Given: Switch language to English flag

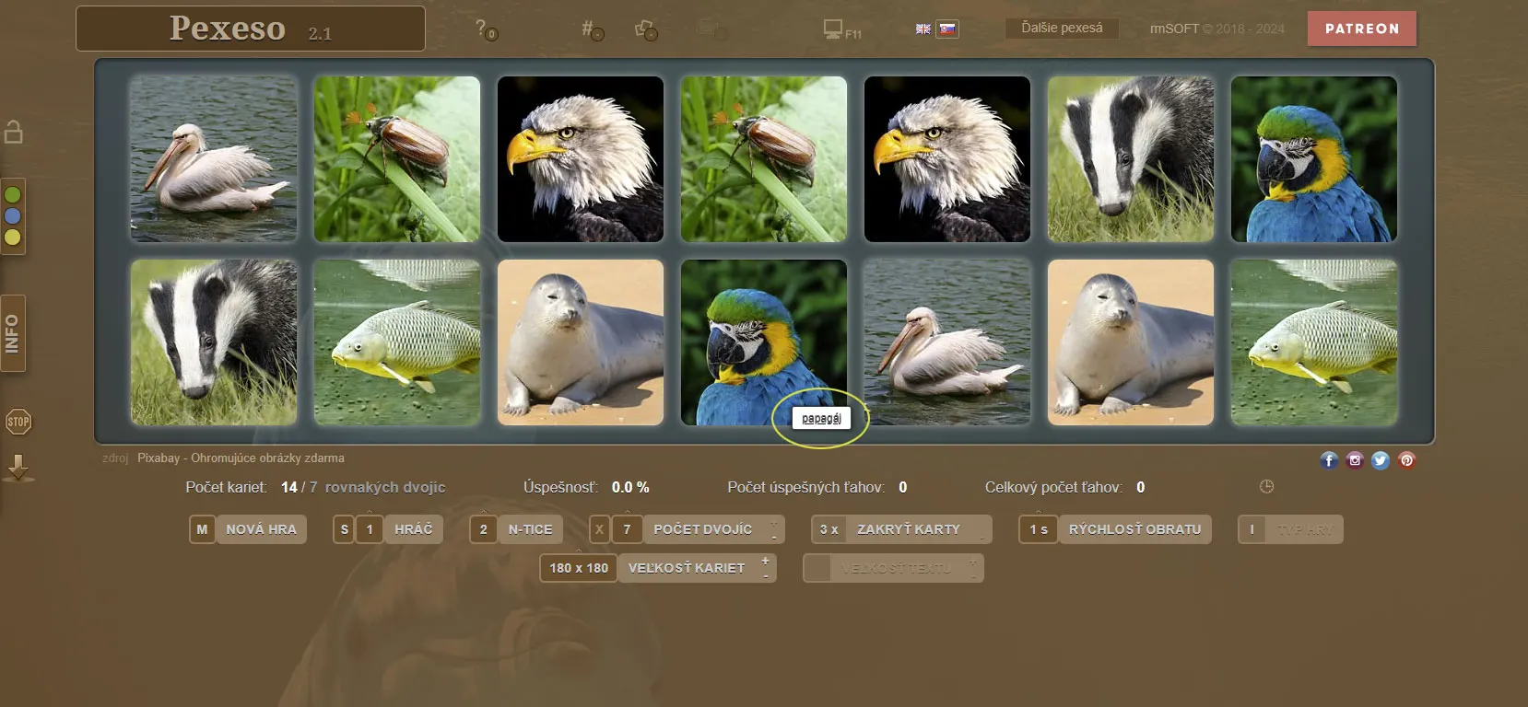Looking at the screenshot, I should pyautogui.click(x=923, y=29).
